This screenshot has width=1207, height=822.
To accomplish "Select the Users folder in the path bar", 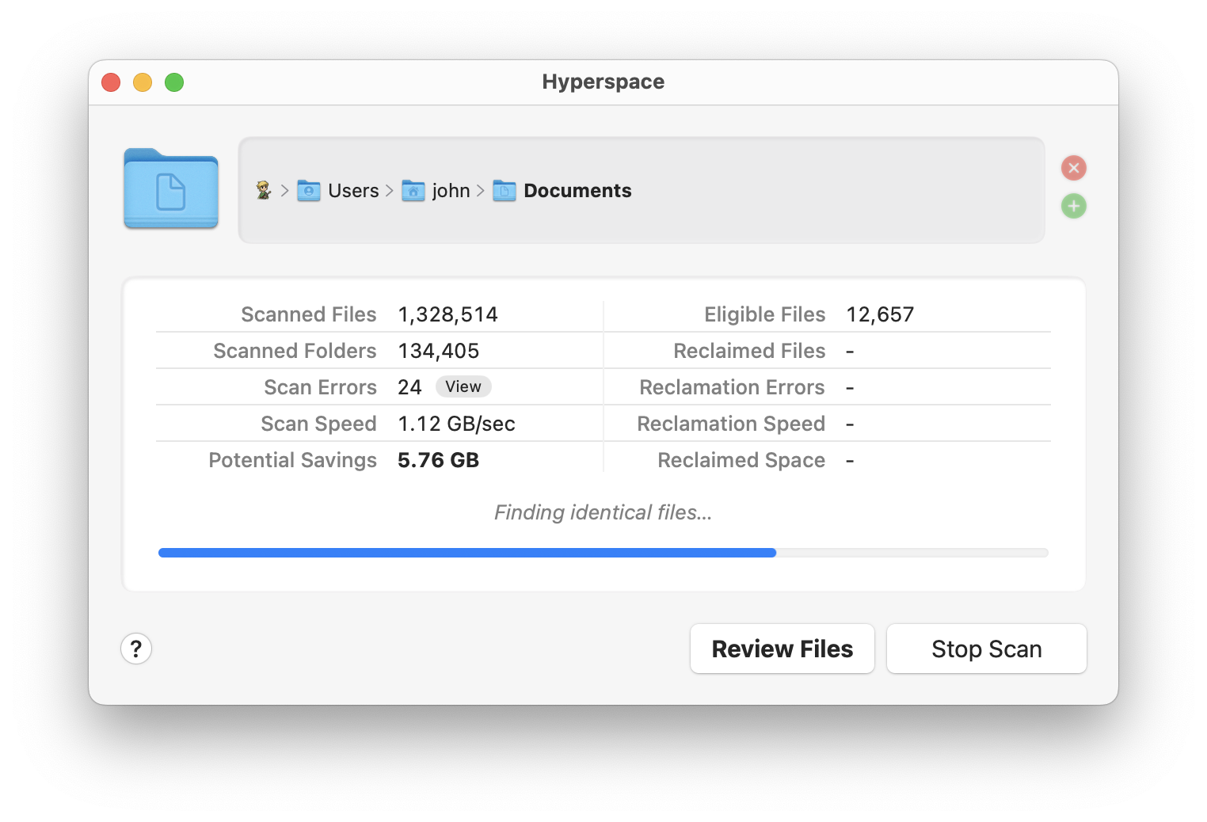I will tap(338, 191).
